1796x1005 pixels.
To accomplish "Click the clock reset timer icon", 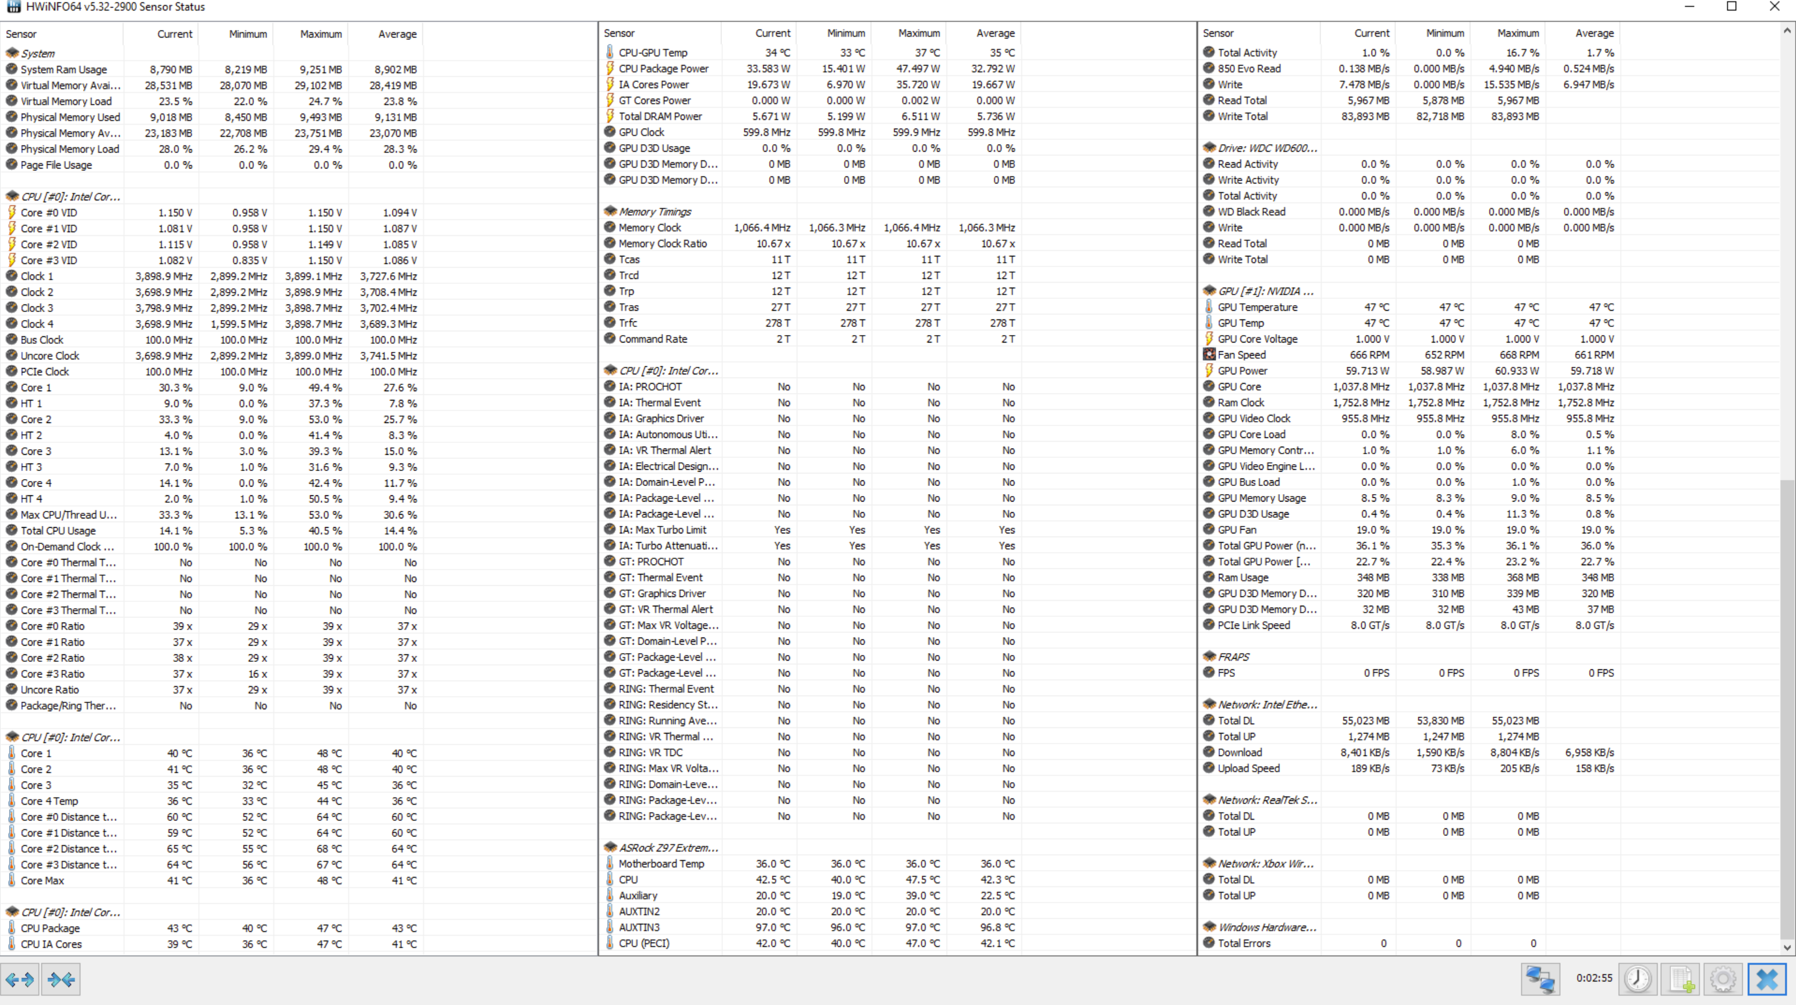I will tap(1637, 979).
